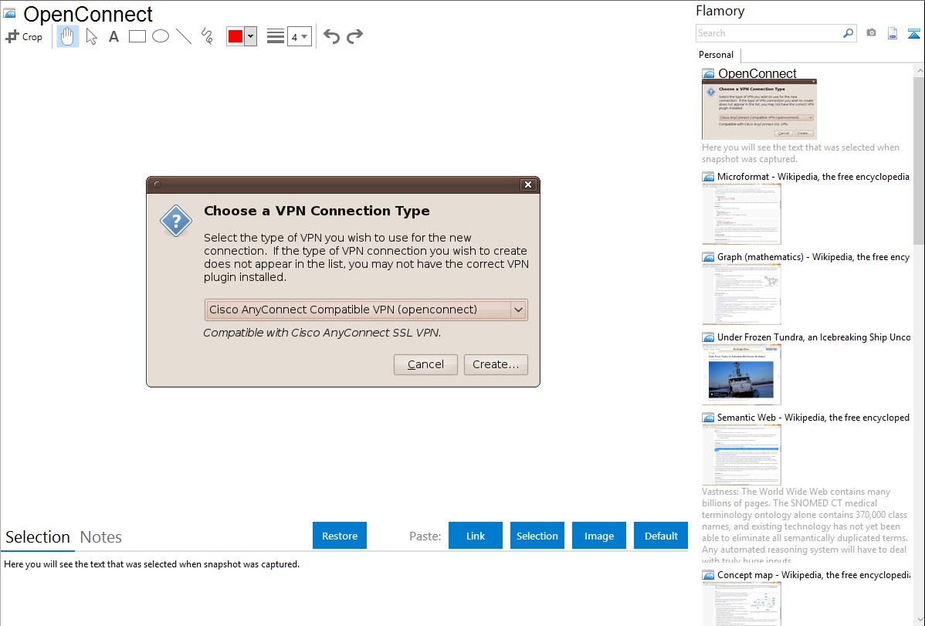Redo the last edit
Image resolution: width=925 pixels, height=626 pixels.
[354, 36]
